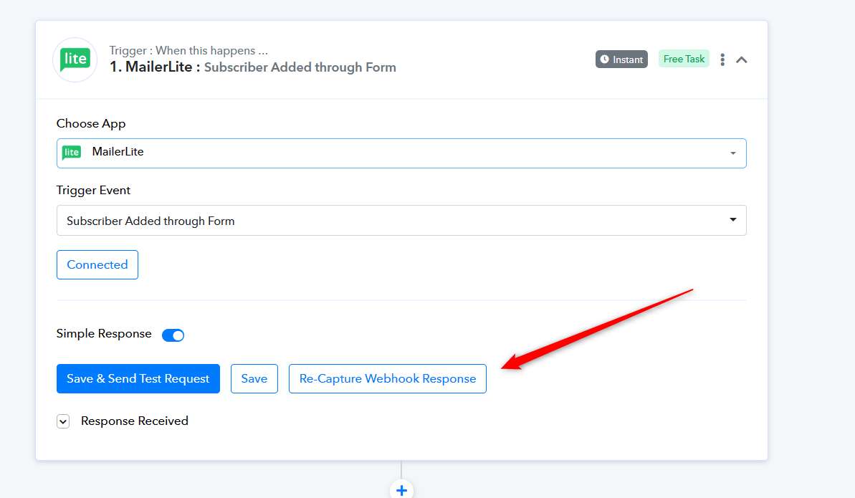Click Re-Capture Webhook Response
The height and width of the screenshot is (498, 855).
pos(388,378)
